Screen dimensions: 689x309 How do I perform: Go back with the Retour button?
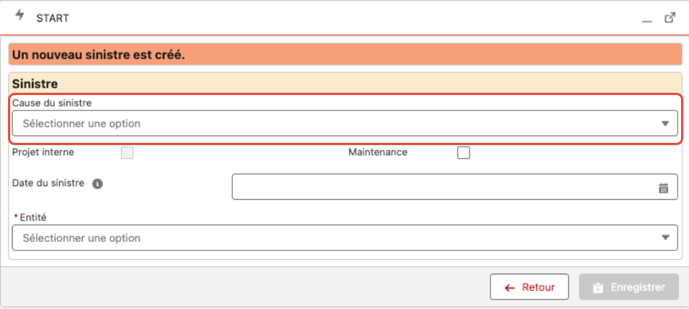coord(530,287)
